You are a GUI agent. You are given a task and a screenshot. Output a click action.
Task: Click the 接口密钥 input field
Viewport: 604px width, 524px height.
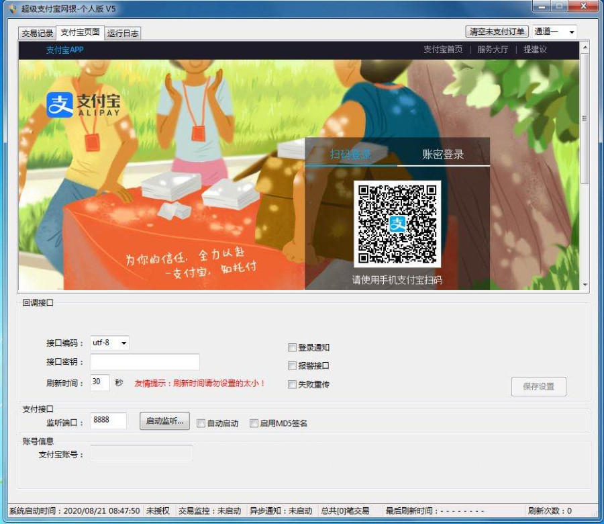click(145, 362)
